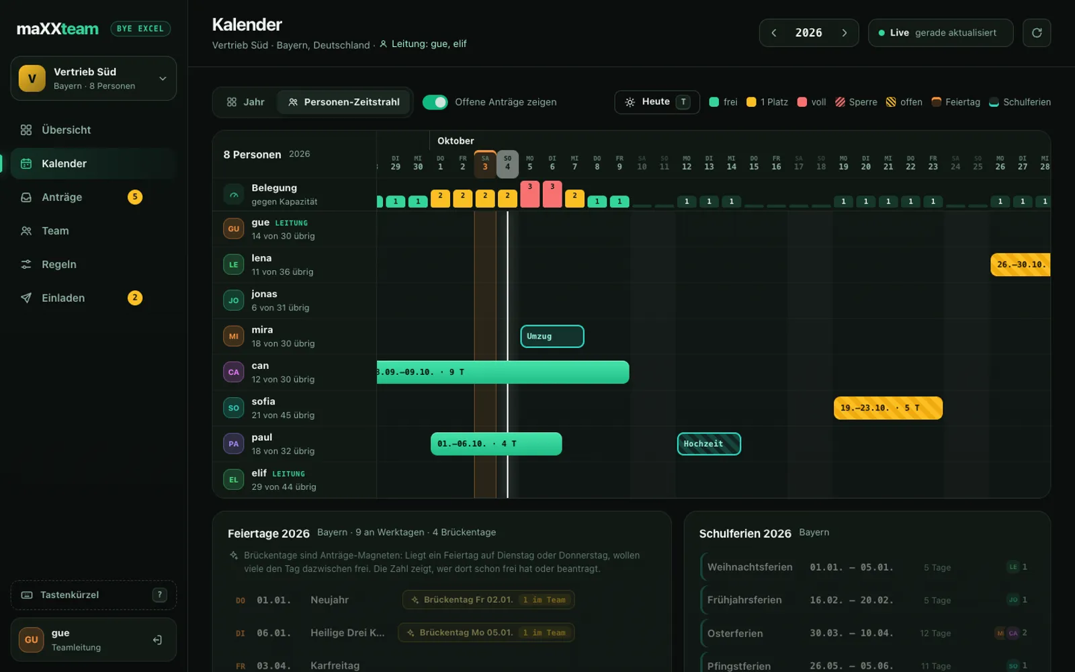
Task: Open Anträge in sidebar
Action: coord(93,197)
